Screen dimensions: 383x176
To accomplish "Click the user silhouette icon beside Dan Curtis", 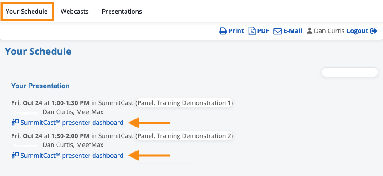I will 310,31.
